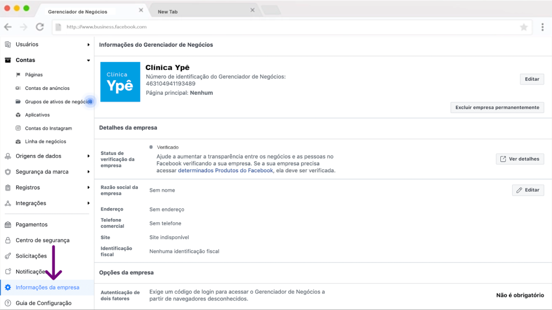Screen dimensions: 552x310
Task: Open the browser three-dot menu
Action: pos(542,27)
